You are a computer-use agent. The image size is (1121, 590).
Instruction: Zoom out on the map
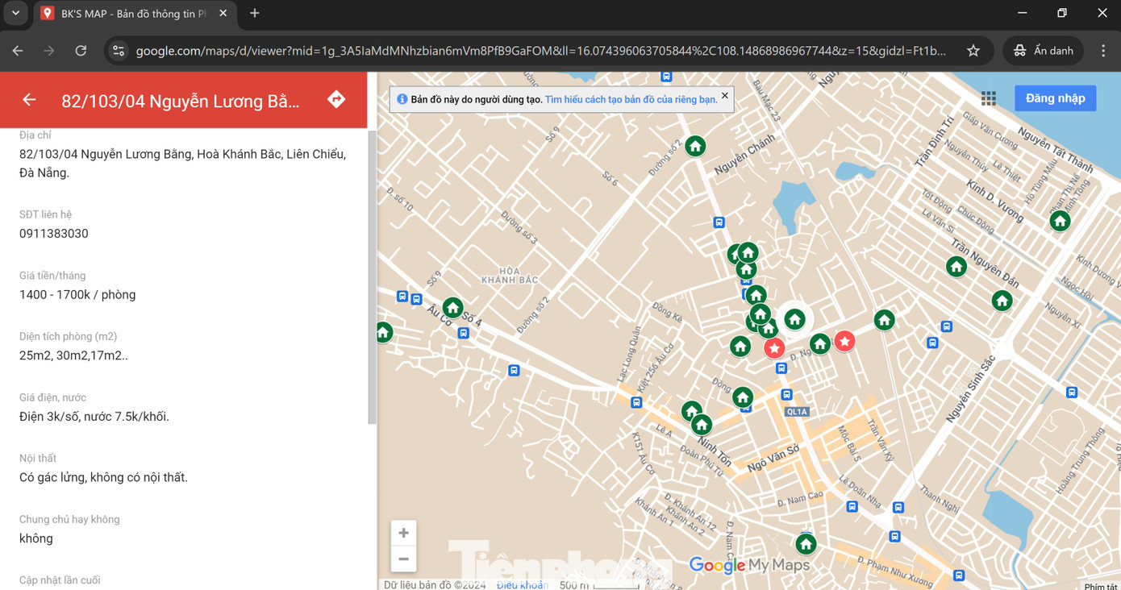[403, 559]
